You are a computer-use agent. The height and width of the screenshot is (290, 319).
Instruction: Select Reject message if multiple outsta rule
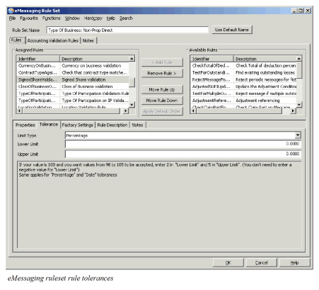point(243,94)
